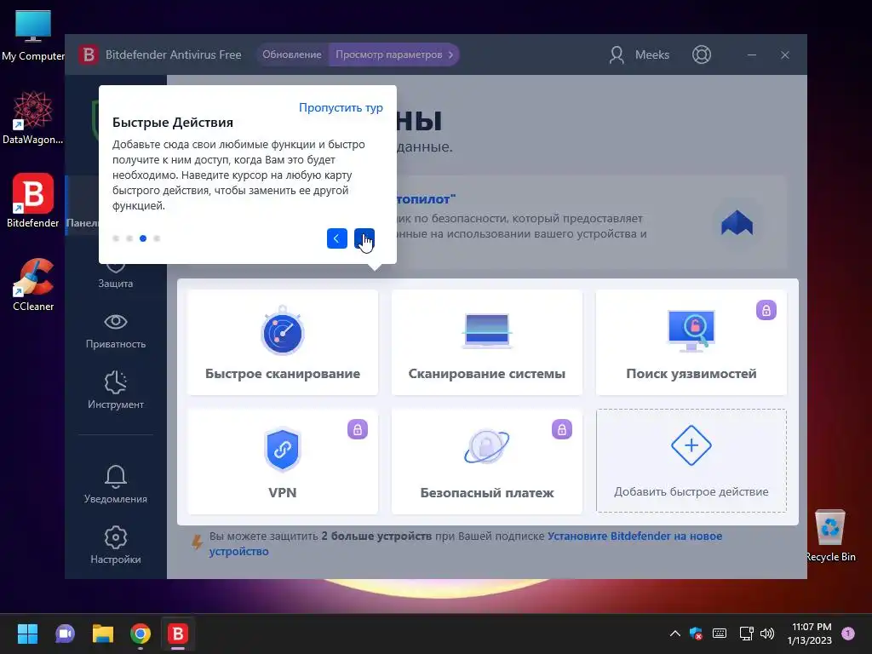
Task: Open File Explorer from taskbar
Action: click(103, 634)
